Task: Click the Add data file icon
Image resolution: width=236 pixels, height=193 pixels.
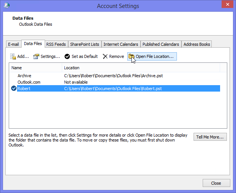Action: [13, 56]
